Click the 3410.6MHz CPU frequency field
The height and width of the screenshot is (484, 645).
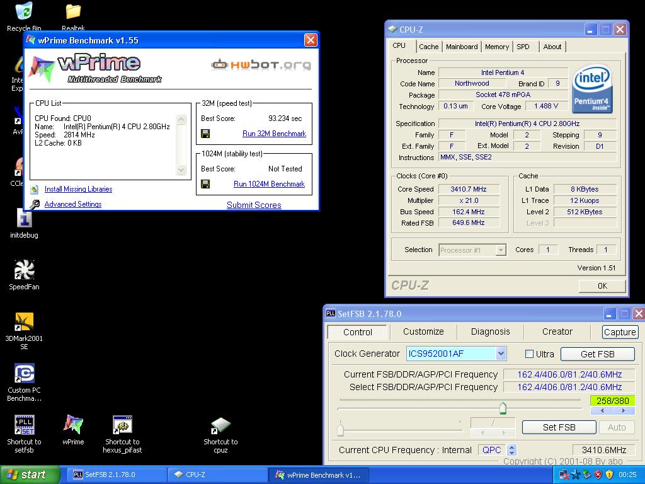point(604,450)
